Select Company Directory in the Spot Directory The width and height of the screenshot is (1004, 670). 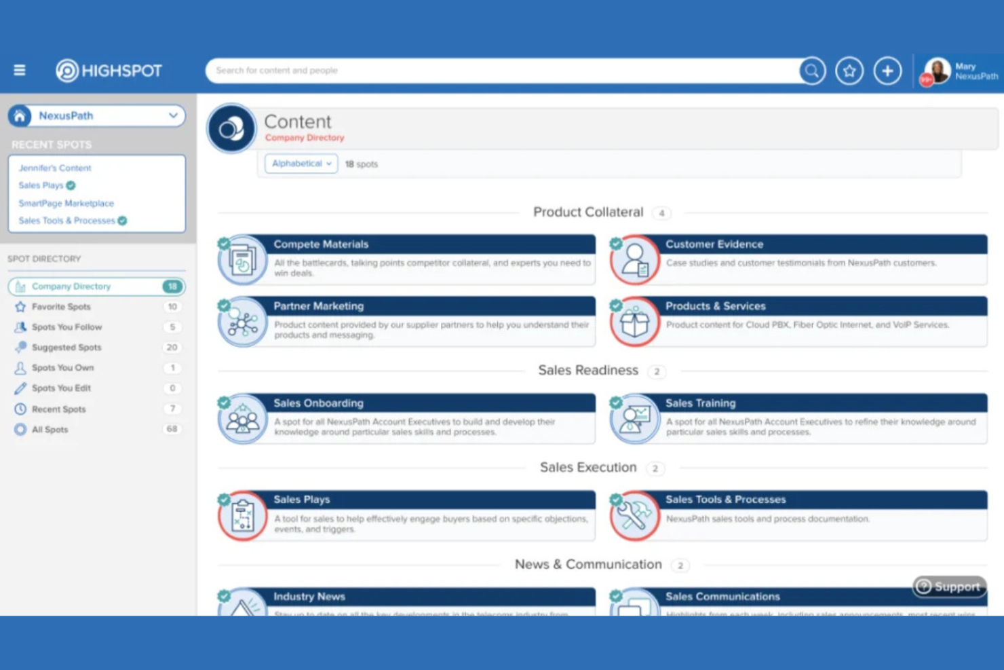point(70,286)
